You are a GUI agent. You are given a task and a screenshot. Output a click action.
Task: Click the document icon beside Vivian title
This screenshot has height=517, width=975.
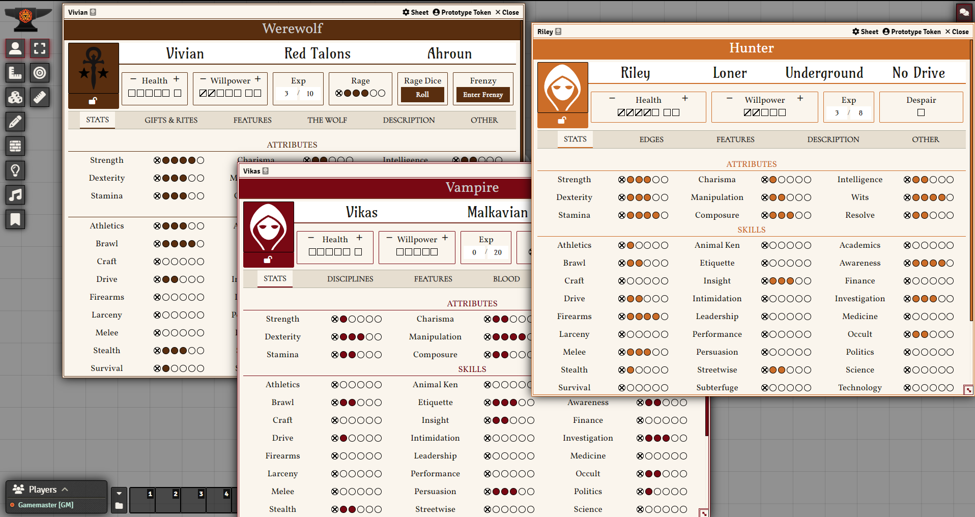tap(93, 12)
